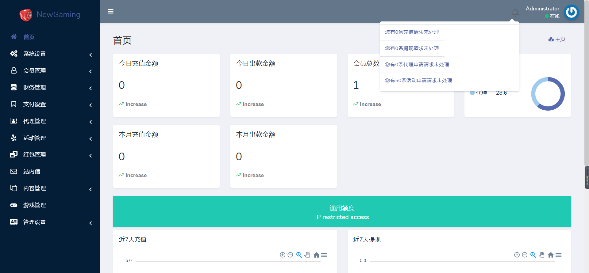589x273 pixels.
Task: Expand the 红包管理 chevron arrow
Action: (x=90, y=156)
